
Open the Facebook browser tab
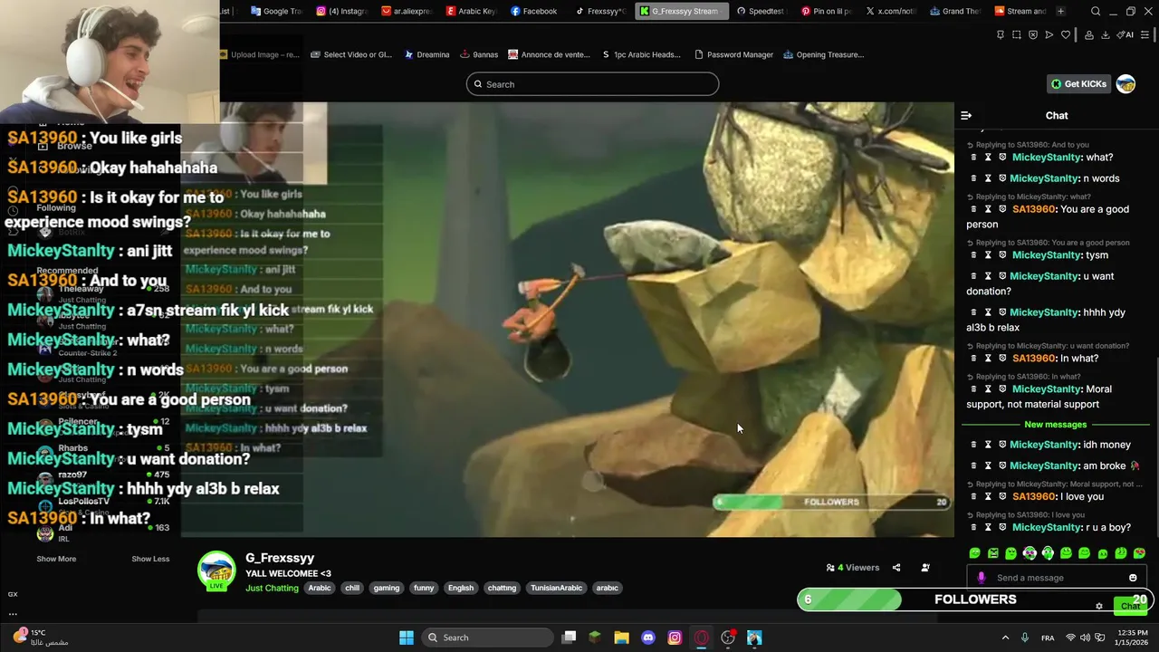pyautogui.click(x=534, y=11)
